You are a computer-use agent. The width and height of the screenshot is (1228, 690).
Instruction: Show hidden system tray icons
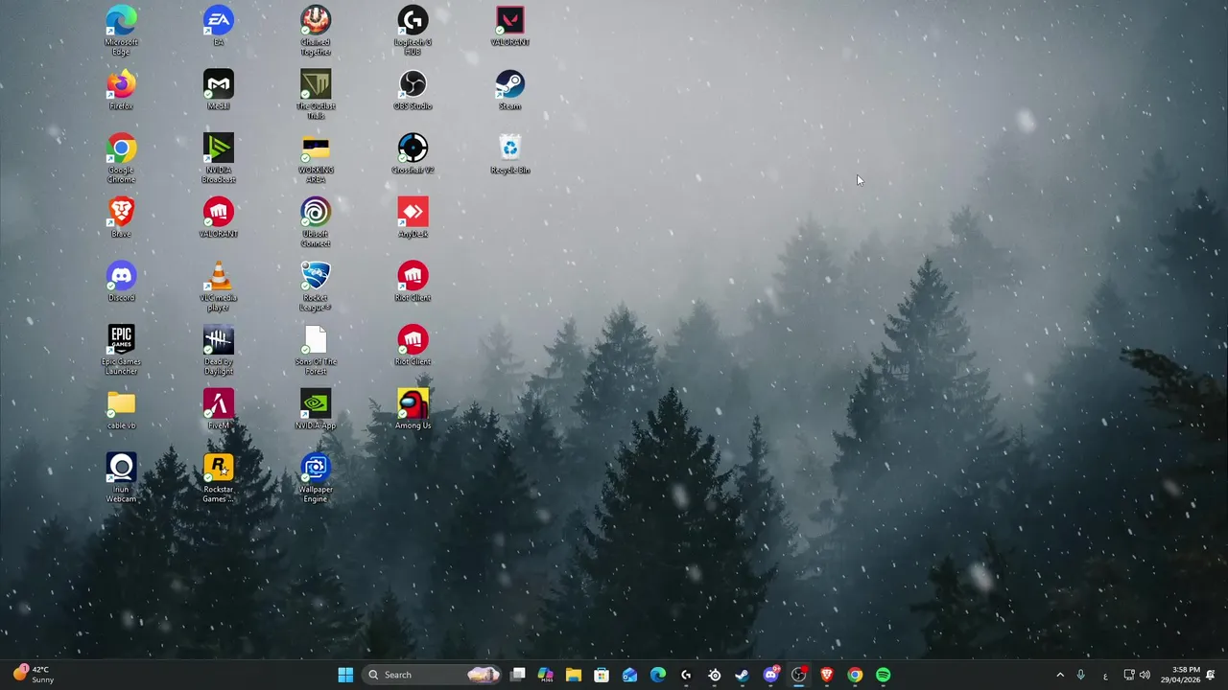[x=1060, y=675]
